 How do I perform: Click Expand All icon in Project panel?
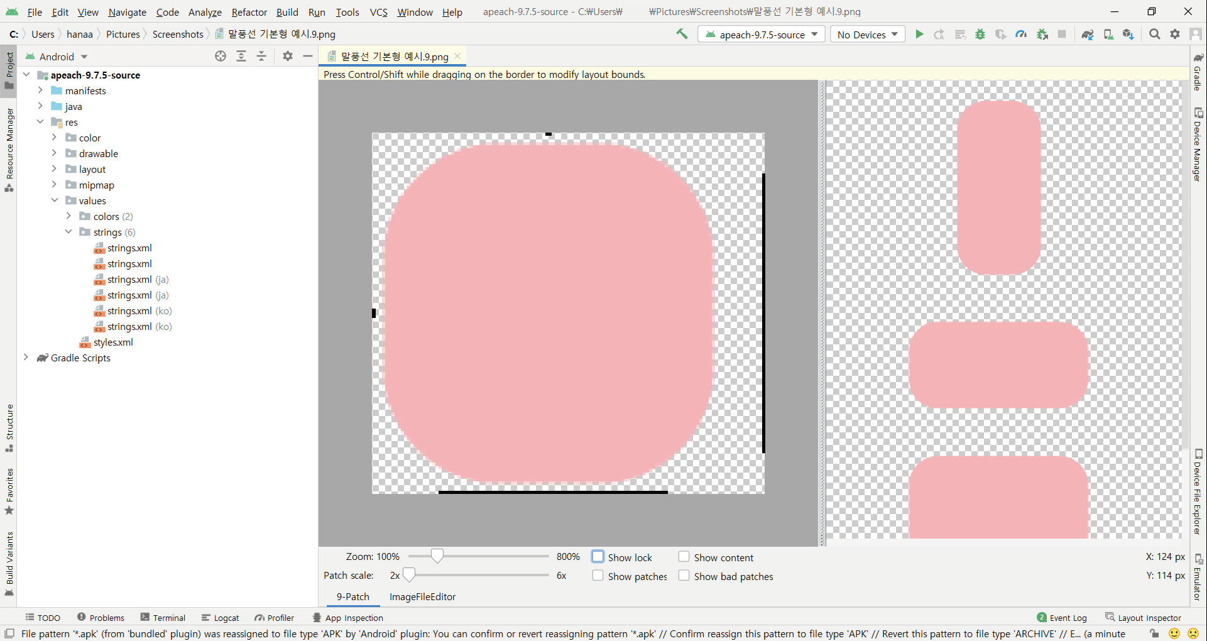click(x=241, y=56)
